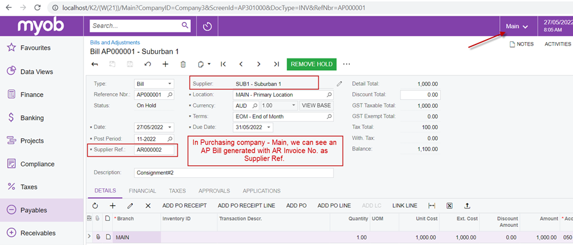Open the Bills and Adjustments link
Image resolution: width=573 pixels, height=245 pixels.
(115, 43)
